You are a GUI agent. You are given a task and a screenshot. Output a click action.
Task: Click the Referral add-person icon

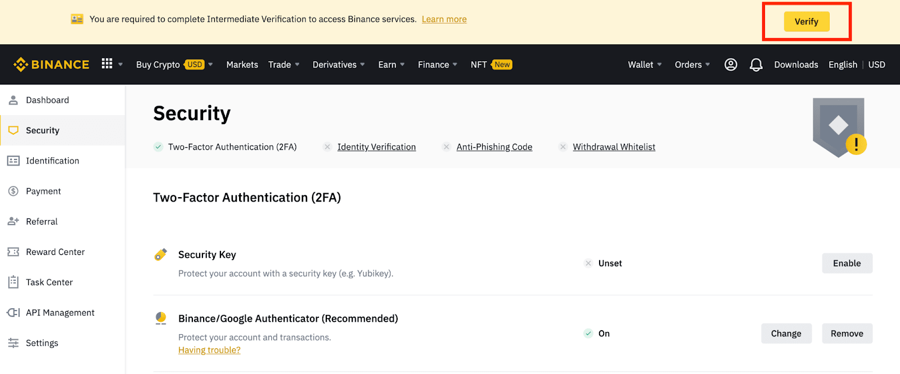[x=13, y=221]
